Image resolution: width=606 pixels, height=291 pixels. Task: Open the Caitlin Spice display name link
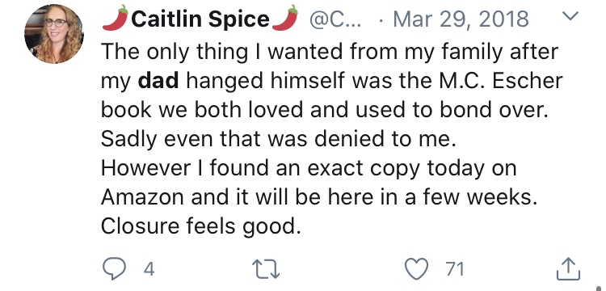200,19
